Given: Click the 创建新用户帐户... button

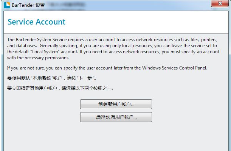Looking at the screenshot, I should (x=116, y=104).
